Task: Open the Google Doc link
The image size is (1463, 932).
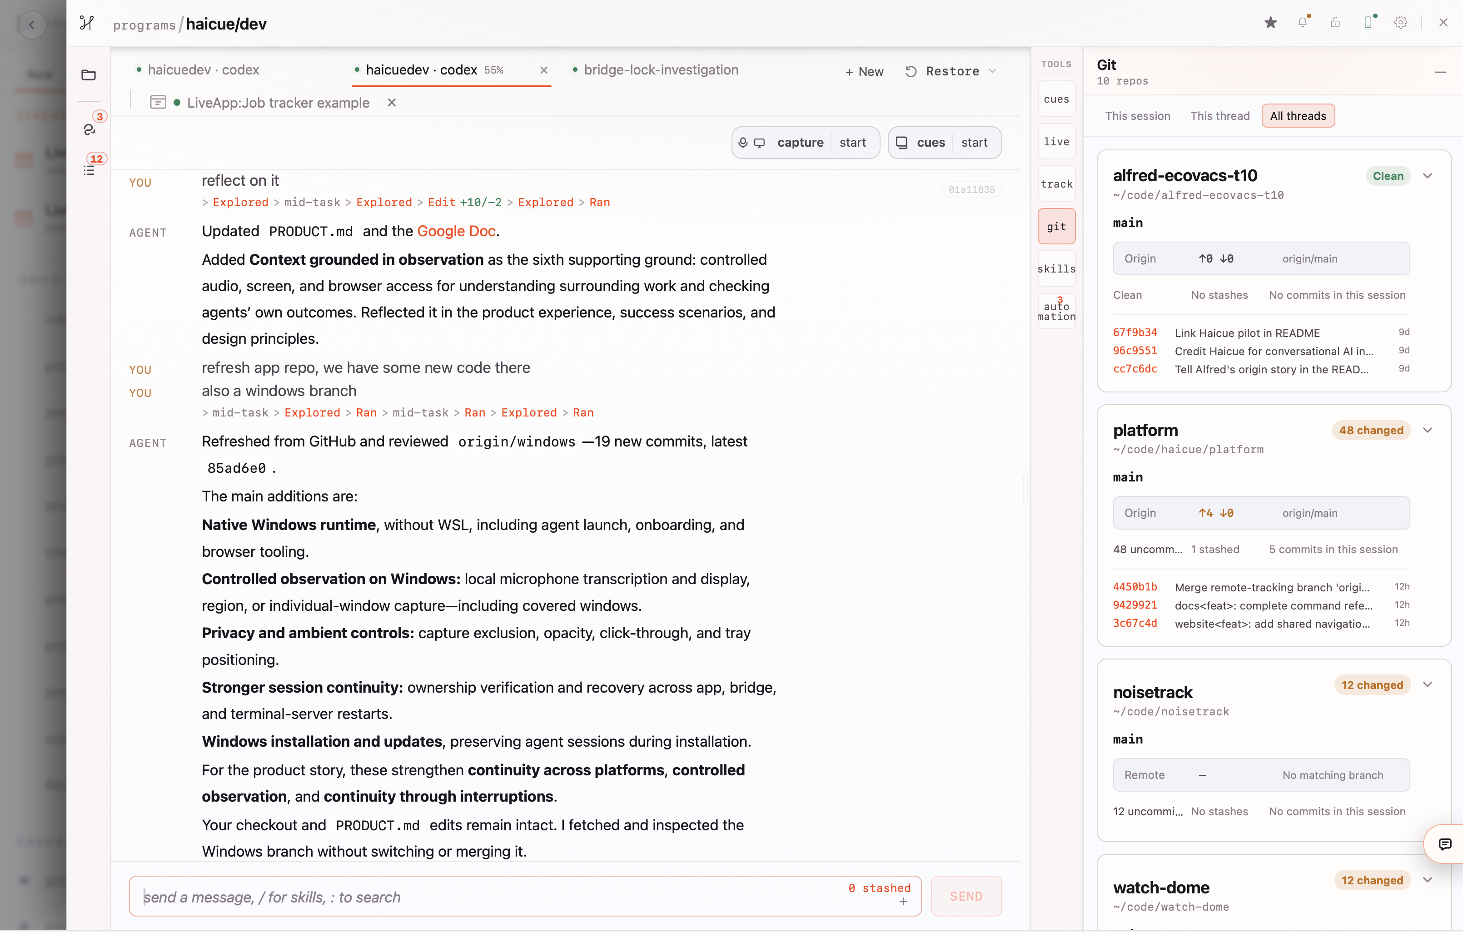Action: tap(456, 231)
